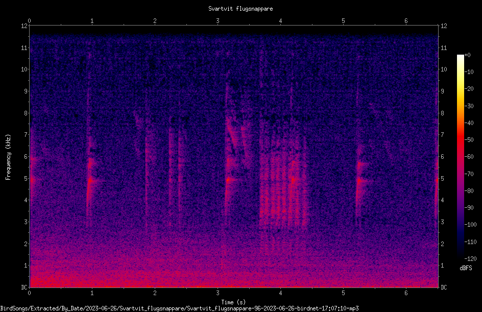Click the top time axis '1' label

pyautogui.click(x=92, y=21)
